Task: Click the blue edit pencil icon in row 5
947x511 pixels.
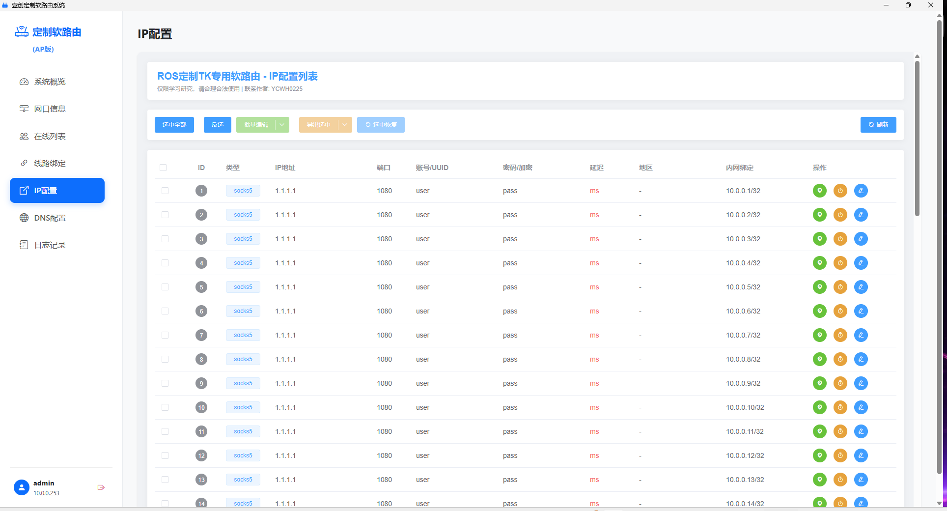Action: pyautogui.click(x=861, y=287)
